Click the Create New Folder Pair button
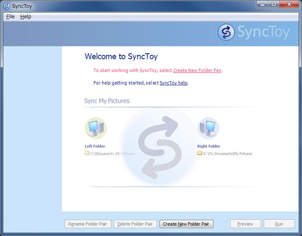The height and width of the screenshot is (236, 302). (x=186, y=224)
